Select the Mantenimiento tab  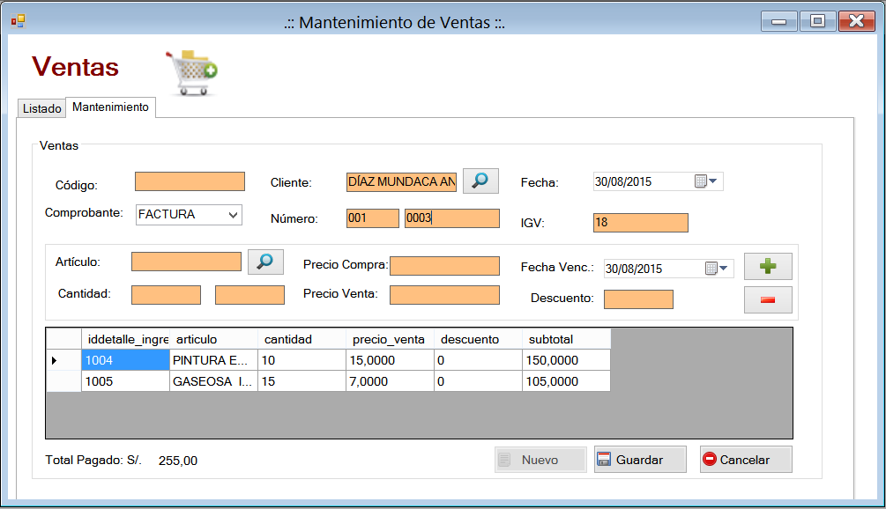pyautogui.click(x=110, y=106)
